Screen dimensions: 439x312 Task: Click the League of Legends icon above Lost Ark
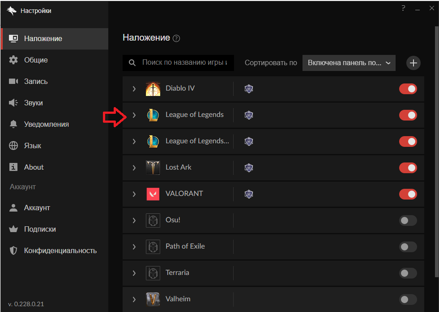(153, 141)
